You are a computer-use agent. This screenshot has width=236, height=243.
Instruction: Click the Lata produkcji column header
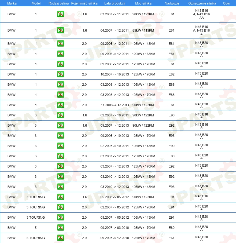click(115, 3)
